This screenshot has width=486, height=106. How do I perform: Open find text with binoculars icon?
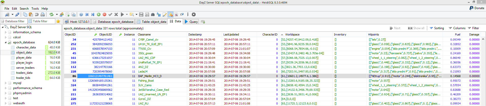coord(153,14)
